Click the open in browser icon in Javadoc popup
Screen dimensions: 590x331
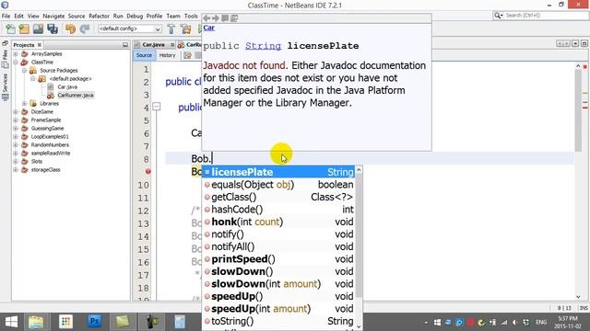225,18
